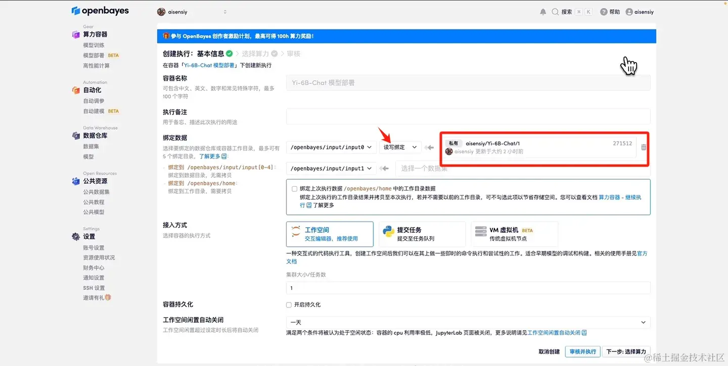728x366 pixels.
Task: Open search with the magnifier icon
Action: 555,12
